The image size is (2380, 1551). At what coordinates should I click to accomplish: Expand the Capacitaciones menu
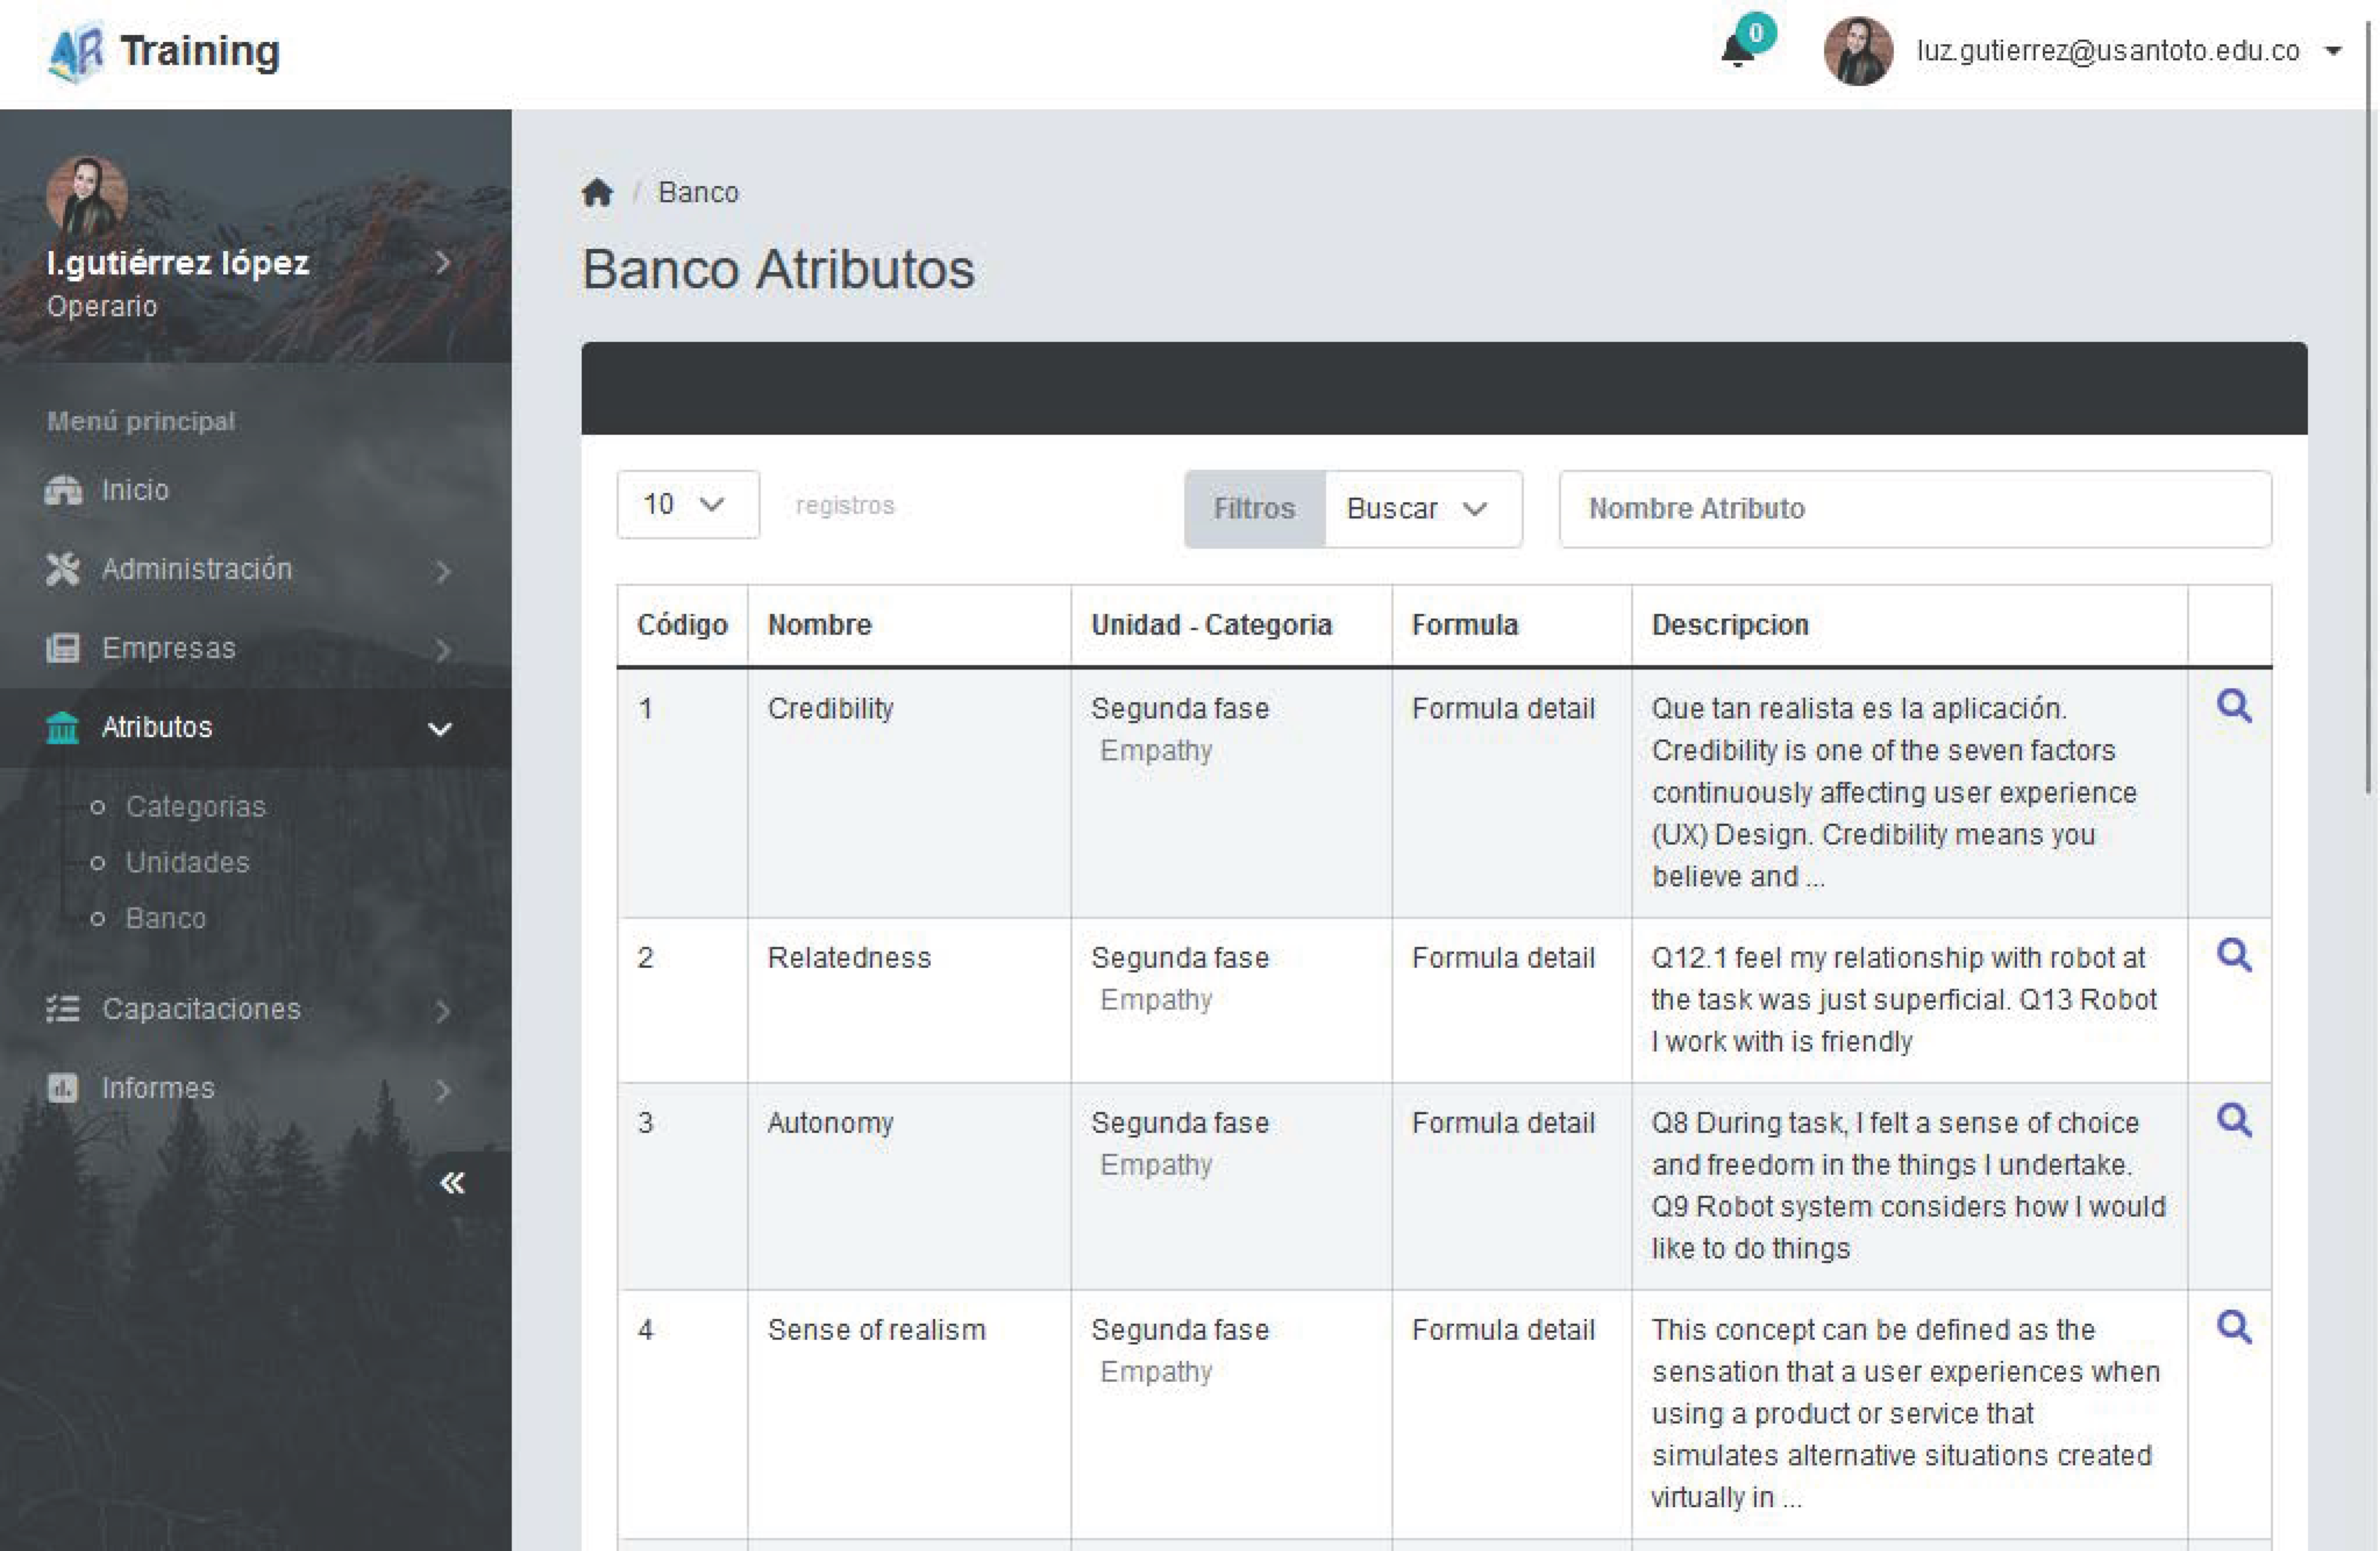click(201, 1010)
